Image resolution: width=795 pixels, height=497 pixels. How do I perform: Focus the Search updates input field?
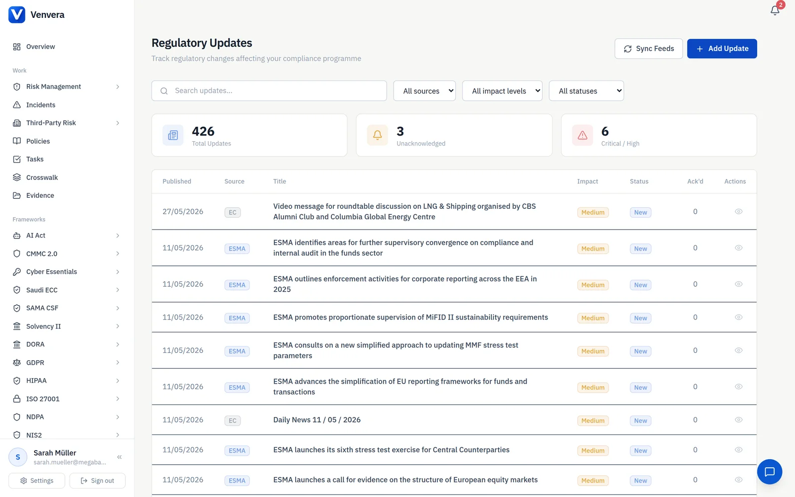tap(269, 91)
